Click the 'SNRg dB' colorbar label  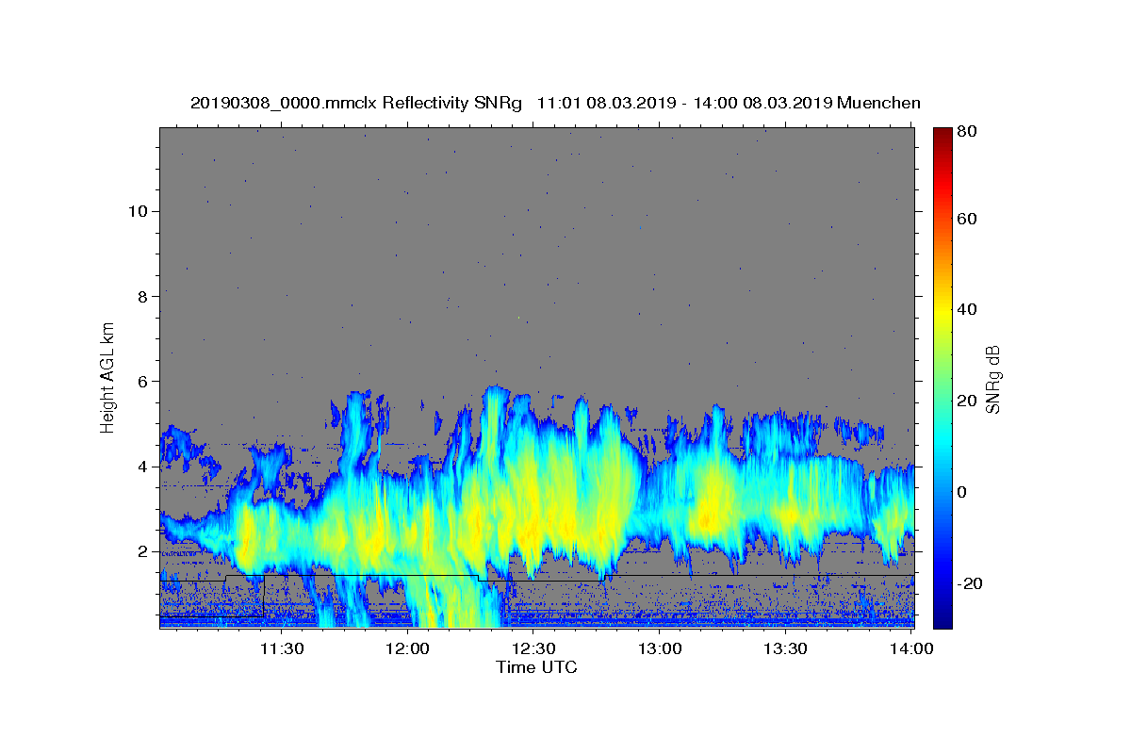992,380
